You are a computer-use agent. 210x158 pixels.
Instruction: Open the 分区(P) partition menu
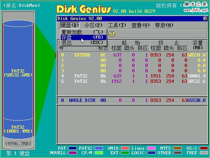pyautogui.click(x=93, y=25)
